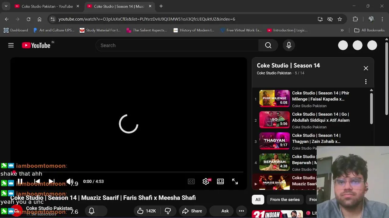Image resolution: width=389 pixels, height=218 pixels.
Task: Open the YouTube guide hamburger menu
Action: [x=11, y=45]
